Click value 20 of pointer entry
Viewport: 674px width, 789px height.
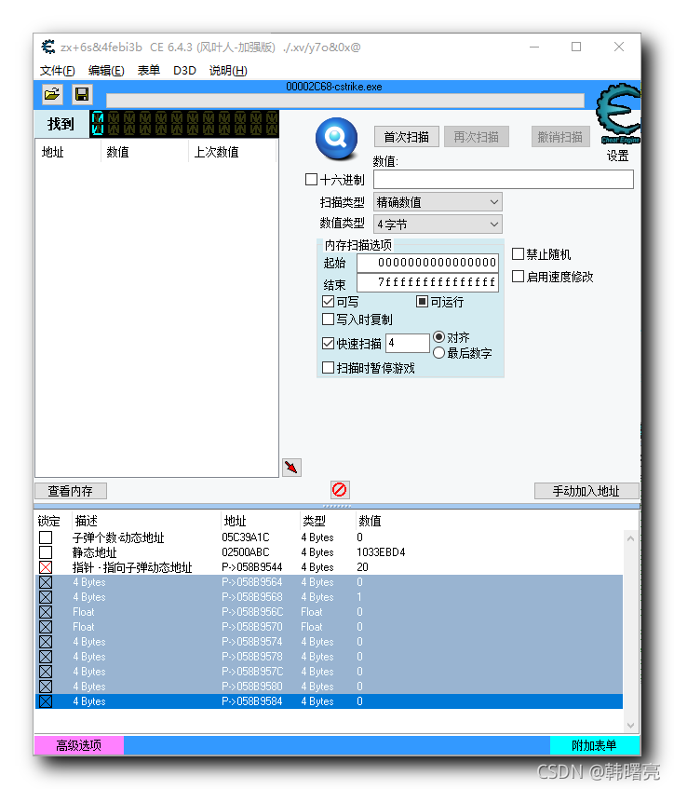363,567
